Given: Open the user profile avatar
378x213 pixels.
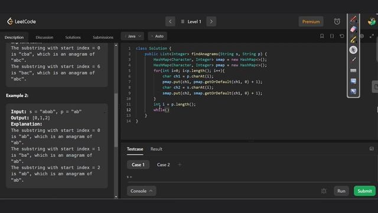Looking at the screenshot, I should pos(372,21).
